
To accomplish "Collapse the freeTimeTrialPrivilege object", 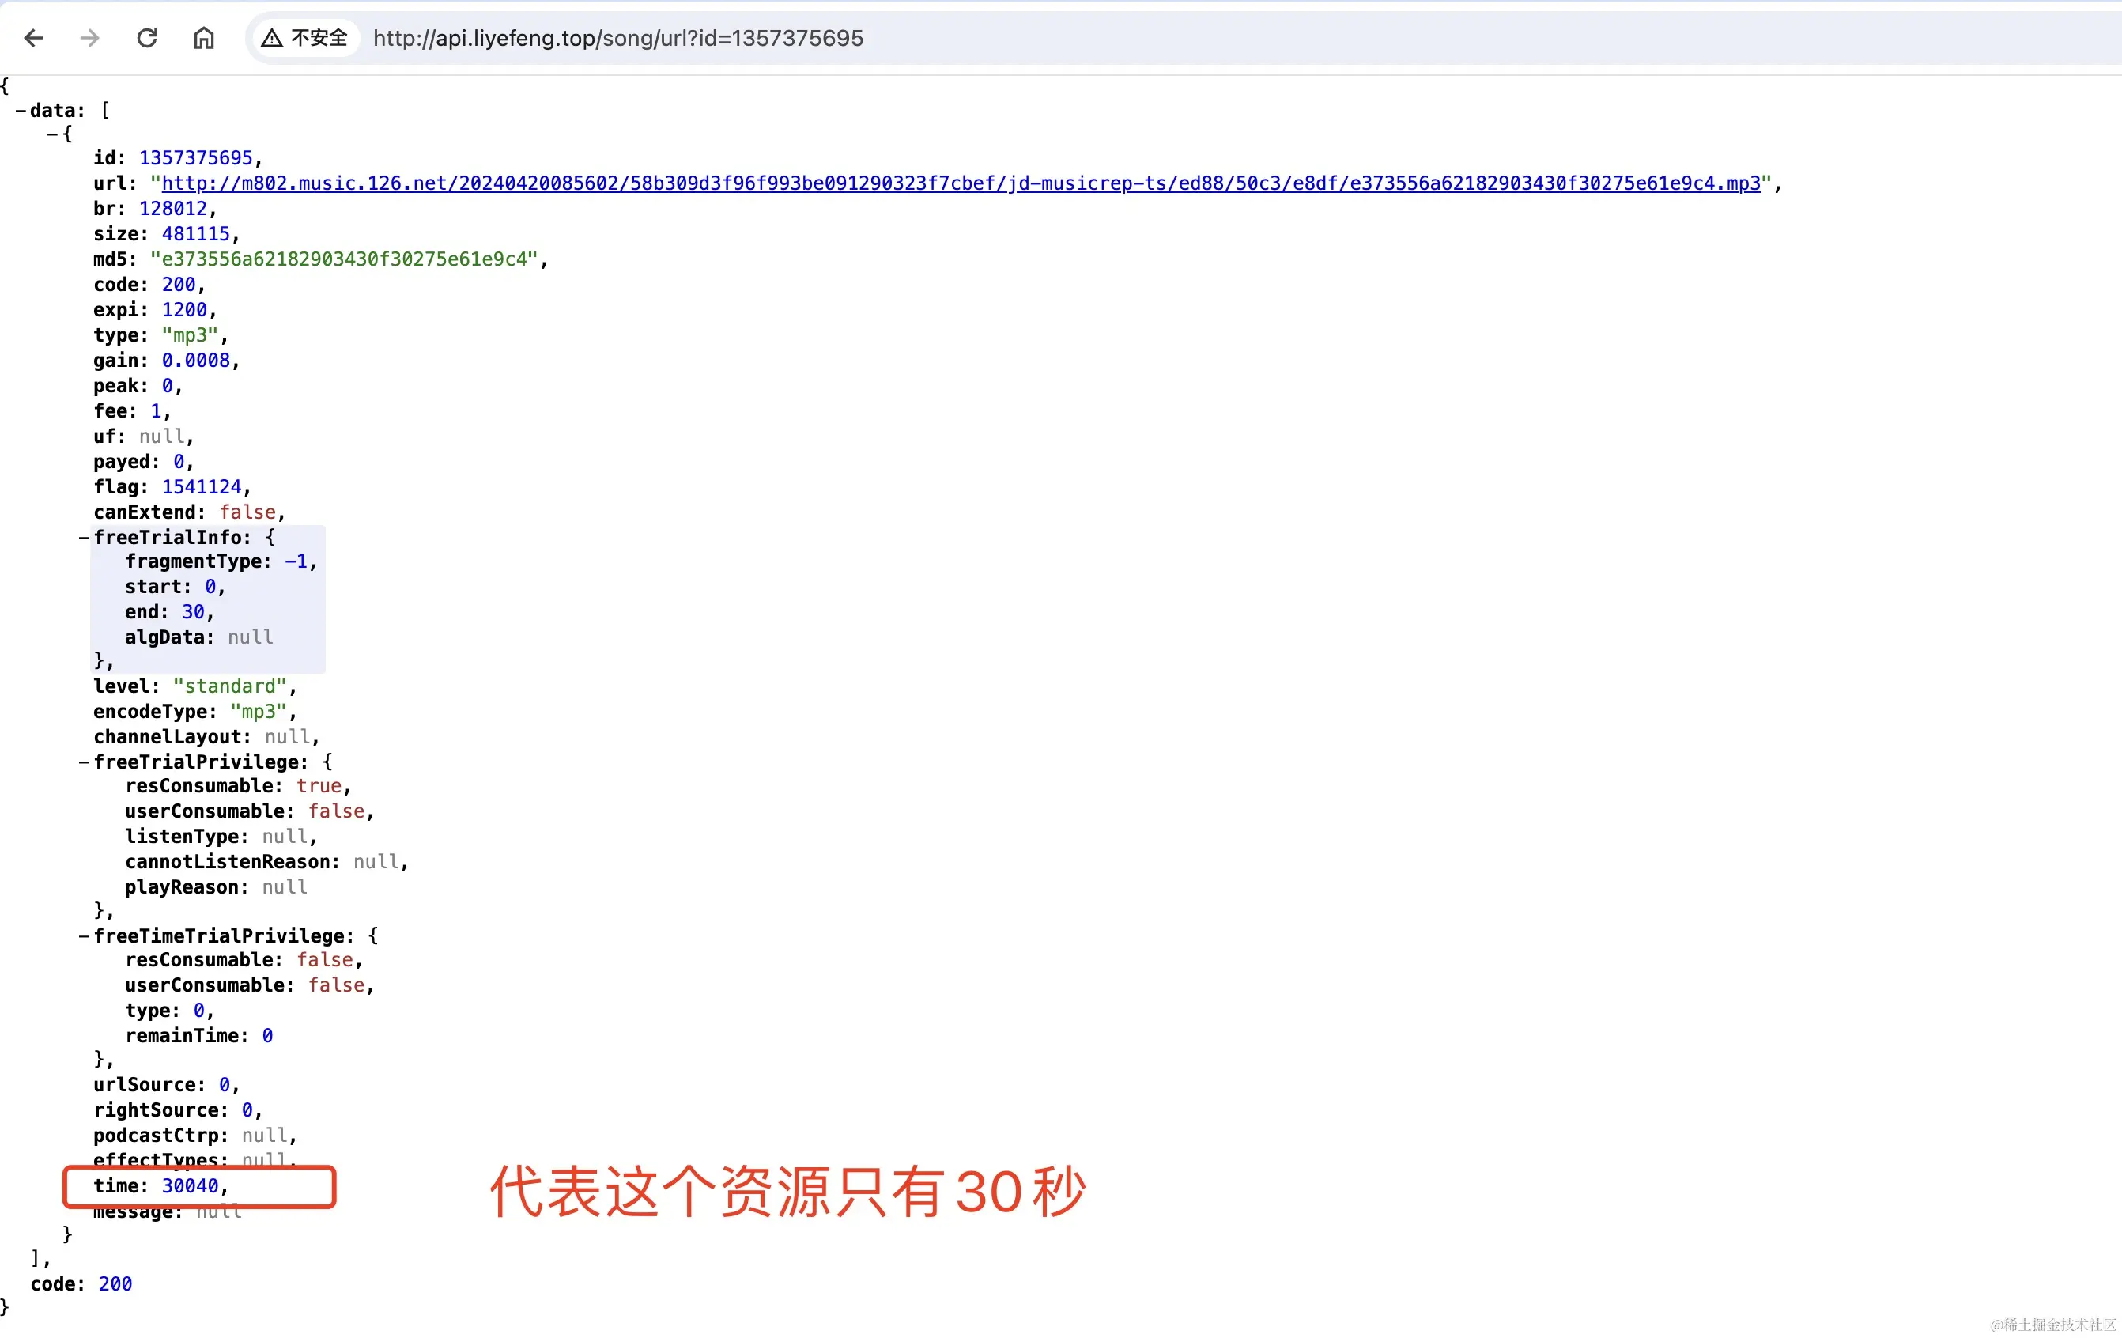I will point(84,936).
